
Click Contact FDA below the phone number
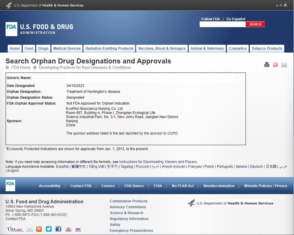tap(16, 219)
